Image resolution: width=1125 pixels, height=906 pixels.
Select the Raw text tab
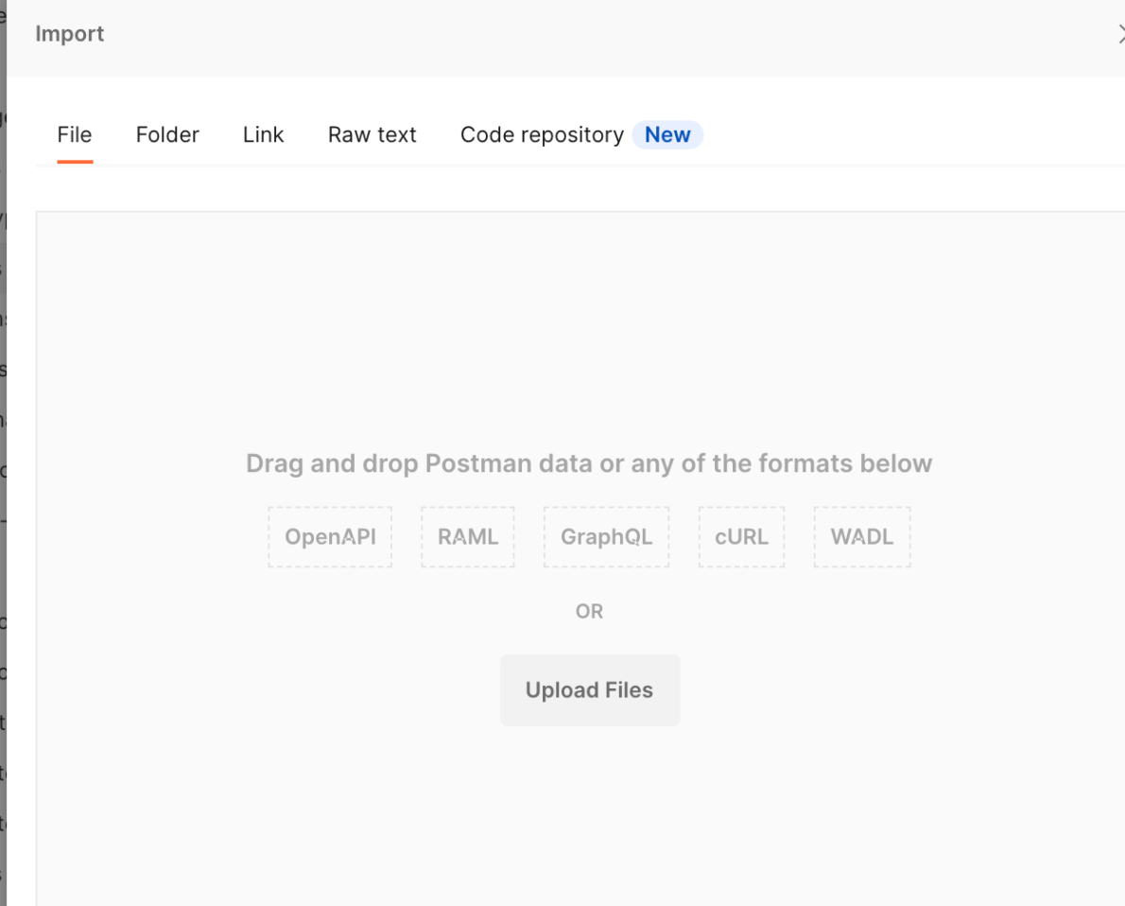coord(372,134)
